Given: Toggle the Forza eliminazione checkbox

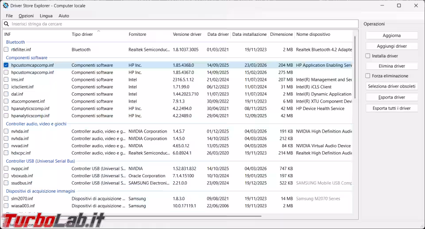Looking at the screenshot, I should [368, 76].
